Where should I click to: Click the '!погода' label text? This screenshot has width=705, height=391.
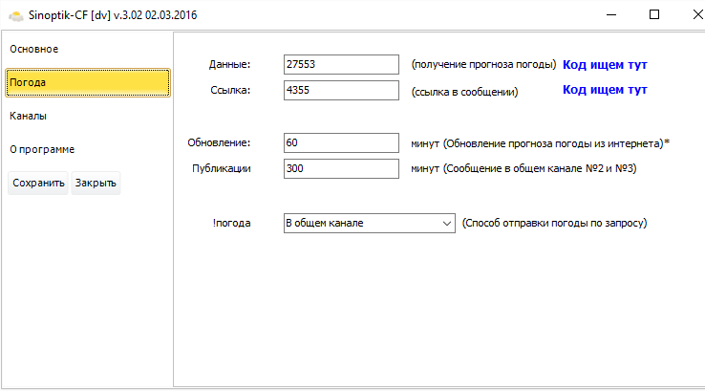point(232,223)
